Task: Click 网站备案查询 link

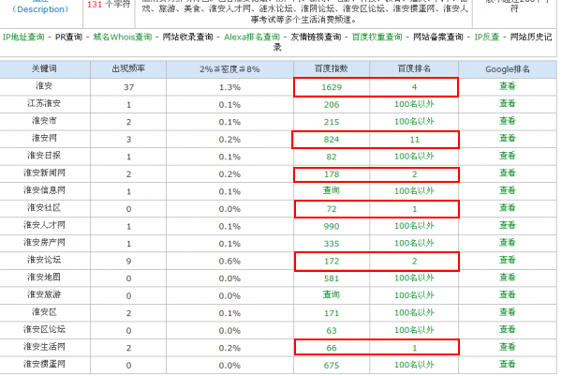Action: (x=438, y=37)
